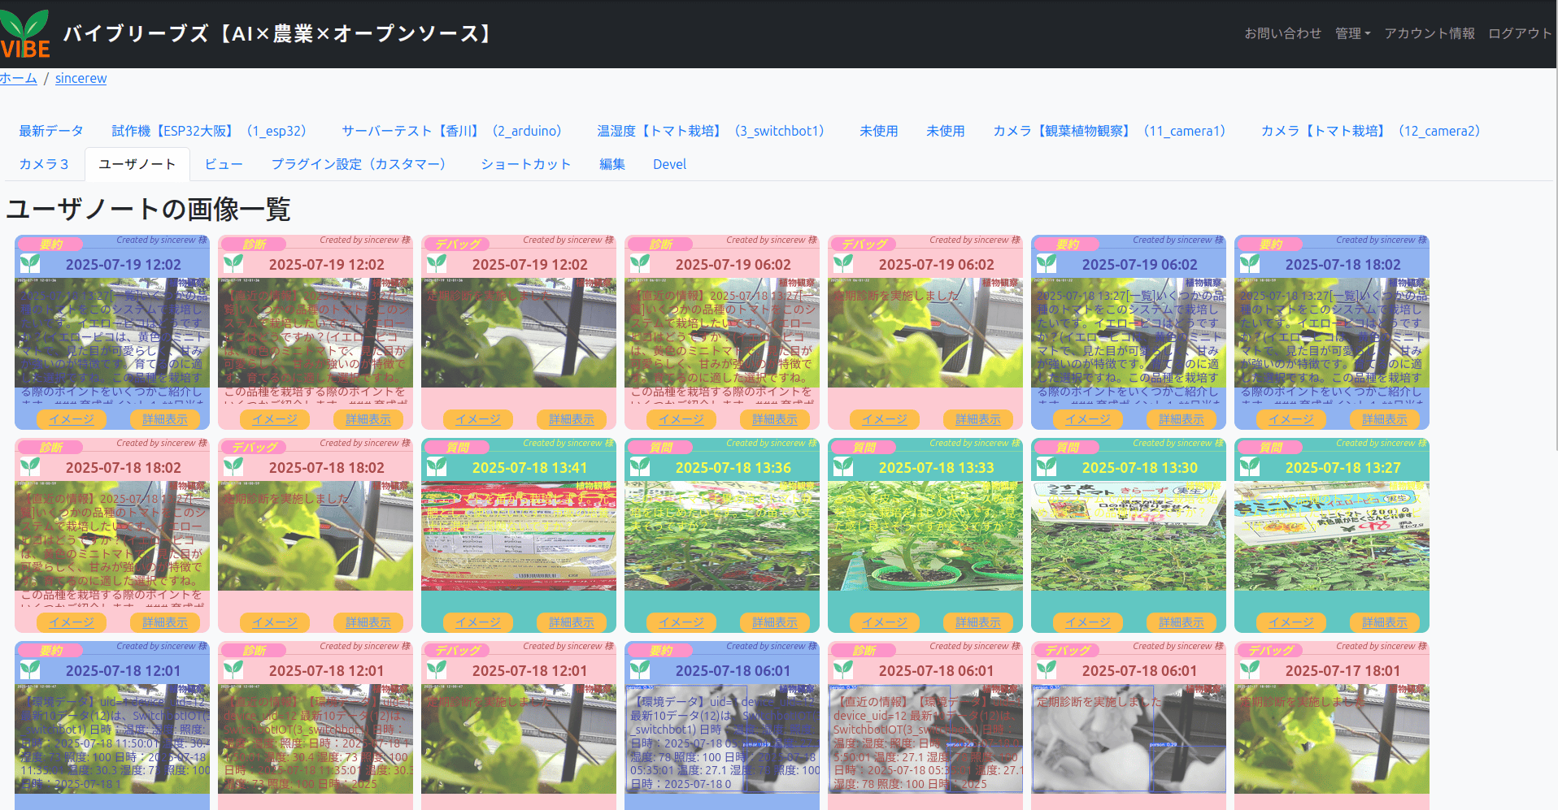Open thumbnail of デバッグ 2025-07-18 06:01 card
Screen dimensions: 1558x810
[x=1129, y=739]
